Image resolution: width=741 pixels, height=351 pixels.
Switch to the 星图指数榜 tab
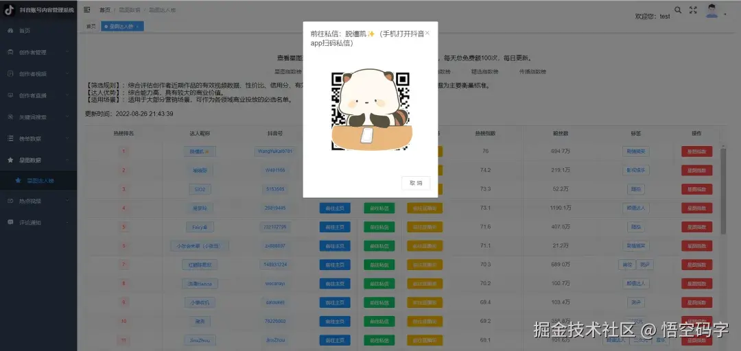coord(287,72)
